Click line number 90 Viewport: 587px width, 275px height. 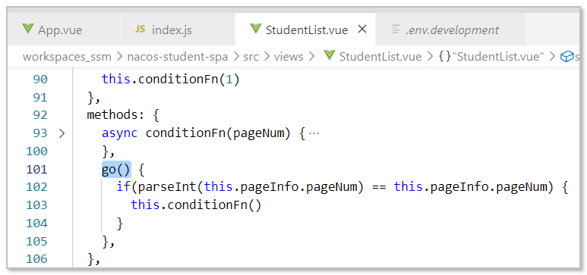click(40, 80)
